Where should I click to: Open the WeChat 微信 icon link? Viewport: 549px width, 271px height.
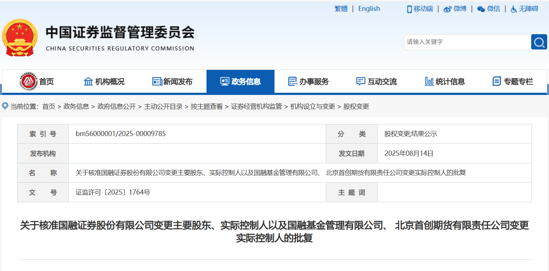(x=481, y=9)
